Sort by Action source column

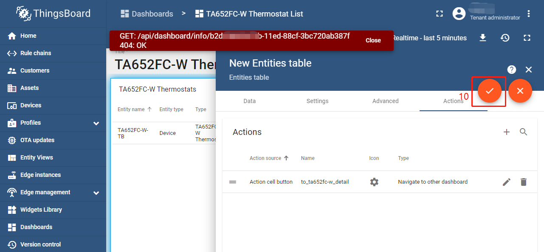[269, 158]
